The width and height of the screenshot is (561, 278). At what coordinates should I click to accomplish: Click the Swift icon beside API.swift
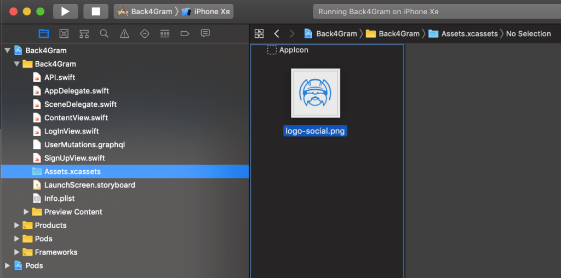point(37,78)
